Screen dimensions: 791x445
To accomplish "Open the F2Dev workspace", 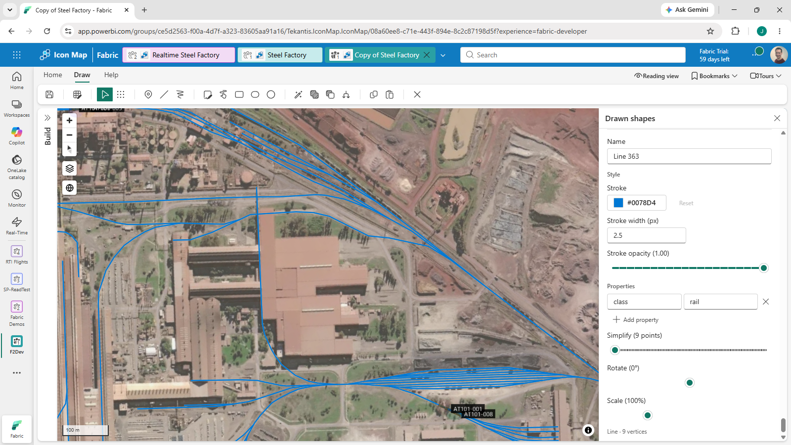I will click(17, 345).
